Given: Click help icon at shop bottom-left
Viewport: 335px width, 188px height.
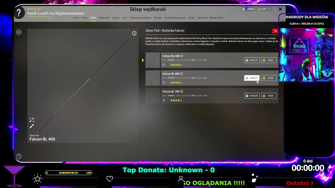Looking at the screenshot, I should click(x=19, y=156).
